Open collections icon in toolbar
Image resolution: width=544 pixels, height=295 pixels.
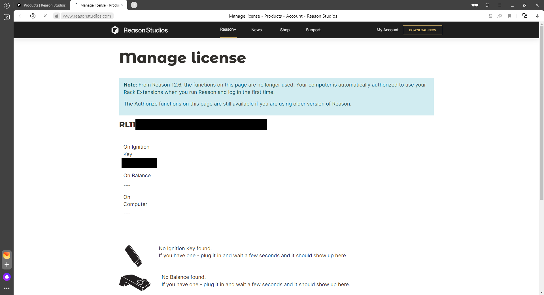click(x=525, y=16)
